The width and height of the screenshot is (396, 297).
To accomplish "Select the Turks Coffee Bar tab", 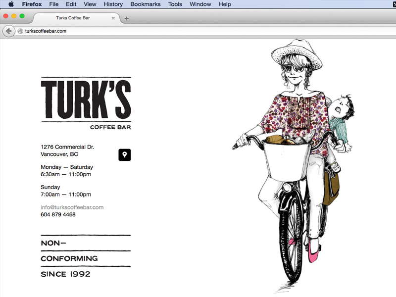I will coord(76,18).
